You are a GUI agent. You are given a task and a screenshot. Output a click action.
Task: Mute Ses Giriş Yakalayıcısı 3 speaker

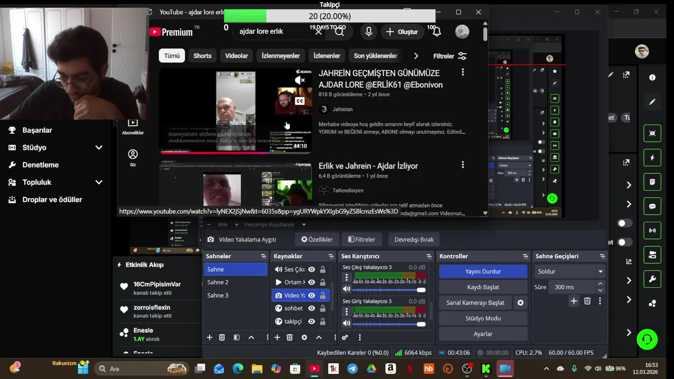pos(346,323)
